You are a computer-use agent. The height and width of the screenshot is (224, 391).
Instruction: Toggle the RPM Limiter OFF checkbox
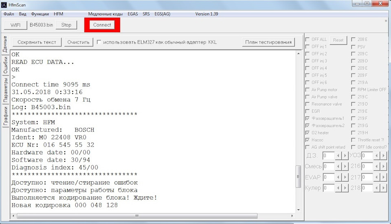pyautogui.click(x=354, y=90)
